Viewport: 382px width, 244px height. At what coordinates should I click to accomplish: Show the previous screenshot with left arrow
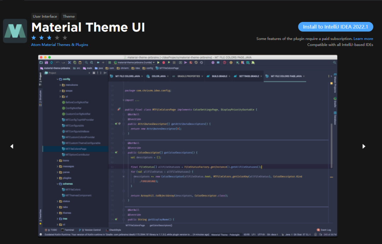(12, 146)
